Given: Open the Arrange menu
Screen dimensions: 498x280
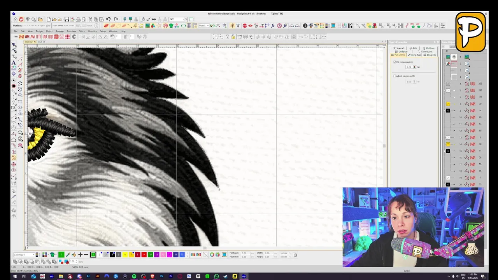Looking at the screenshot, I should click(60, 31).
